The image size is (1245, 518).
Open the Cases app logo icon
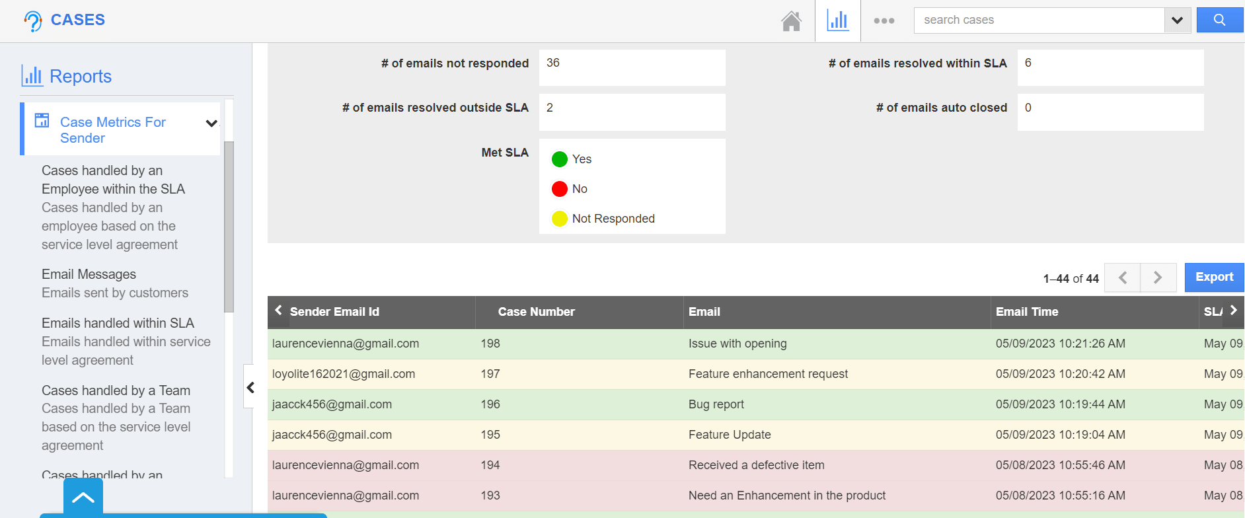point(32,21)
